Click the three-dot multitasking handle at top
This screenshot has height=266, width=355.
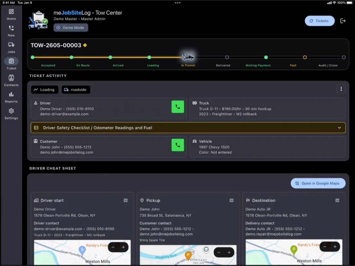point(178,3)
